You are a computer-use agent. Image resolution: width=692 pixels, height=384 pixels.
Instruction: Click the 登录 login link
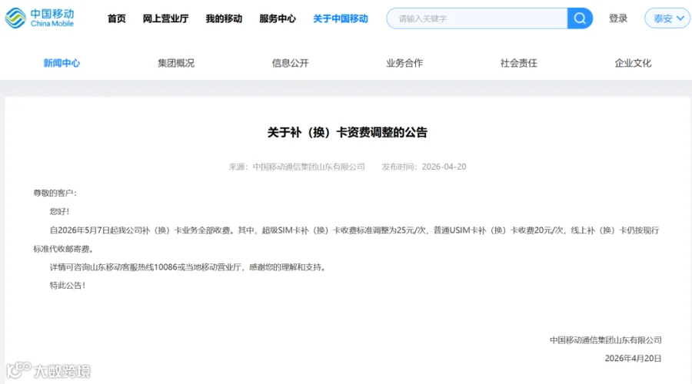pos(618,18)
